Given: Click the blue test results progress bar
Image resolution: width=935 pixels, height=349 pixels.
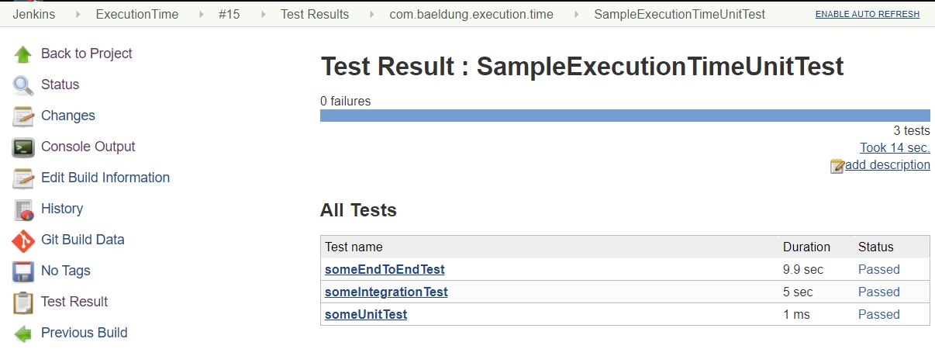Looking at the screenshot, I should coord(625,116).
